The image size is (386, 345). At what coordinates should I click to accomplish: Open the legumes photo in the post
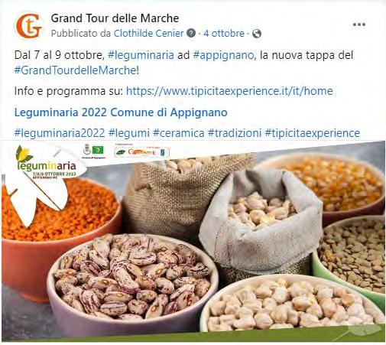point(193,241)
